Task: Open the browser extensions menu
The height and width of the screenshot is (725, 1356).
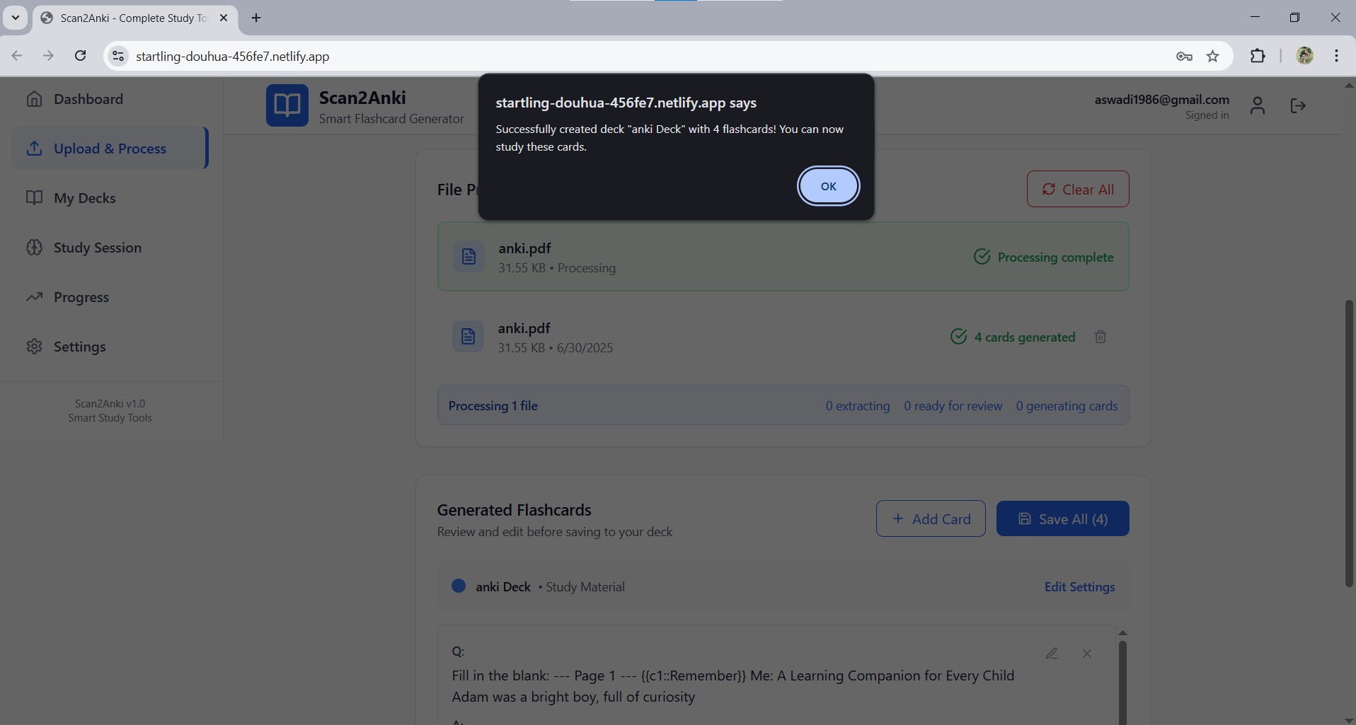Action: point(1258,56)
